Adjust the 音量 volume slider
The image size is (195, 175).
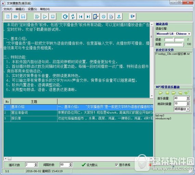click(174, 44)
